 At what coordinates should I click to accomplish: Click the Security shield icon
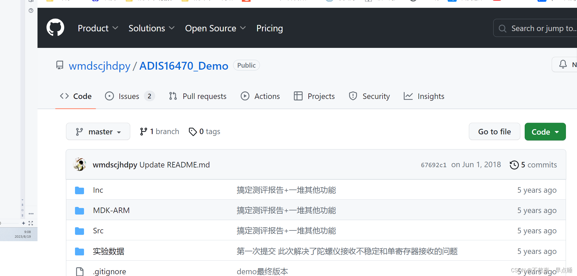tap(353, 96)
